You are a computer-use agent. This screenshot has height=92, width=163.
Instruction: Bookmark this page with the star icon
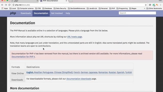point(146,5)
